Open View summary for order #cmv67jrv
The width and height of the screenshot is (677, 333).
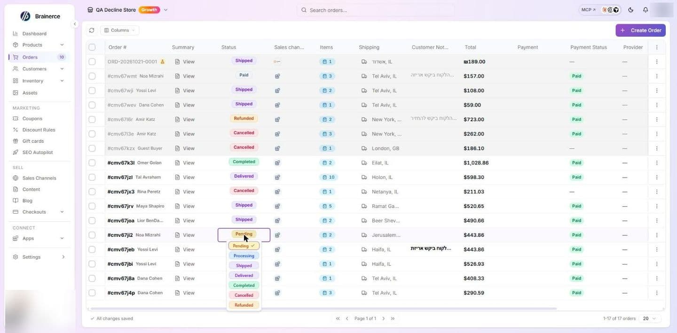[x=185, y=206]
